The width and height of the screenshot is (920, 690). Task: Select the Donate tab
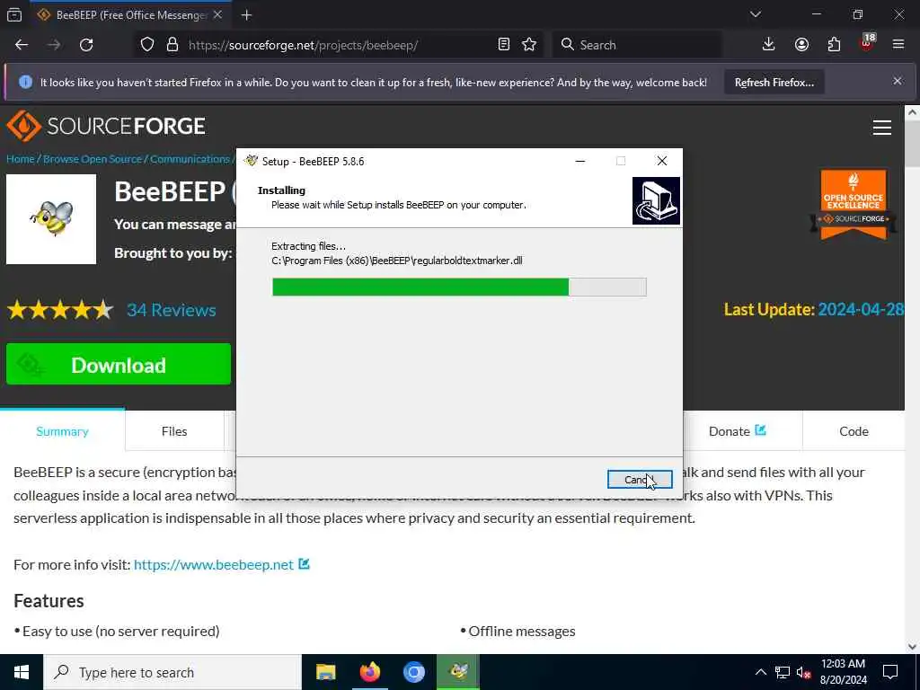(x=737, y=431)
